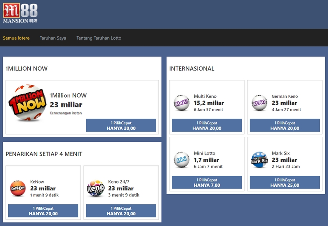Viewport: 328px width, 226px height.
Task: Select the Mini Lotto ball icon
Action: (182, 160)
